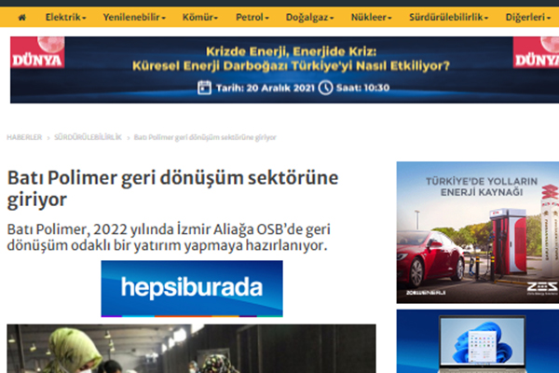Click the Batı Polimer breadcrumb entry
Screen dimensions: 559x373
coord(205,137)
